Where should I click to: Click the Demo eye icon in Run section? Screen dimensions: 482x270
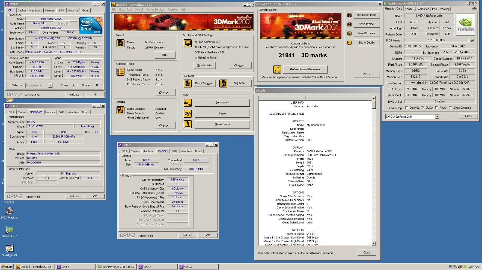tap(187, 114)
